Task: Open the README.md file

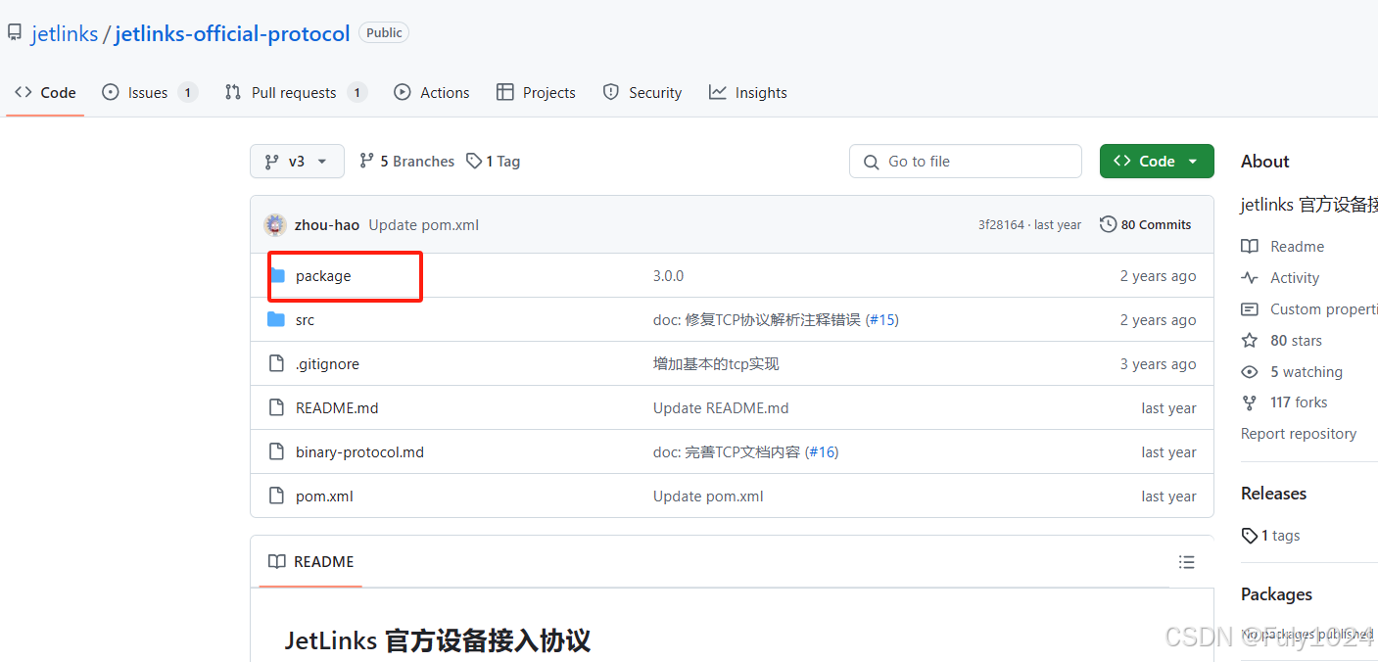Action: (337, 408)
